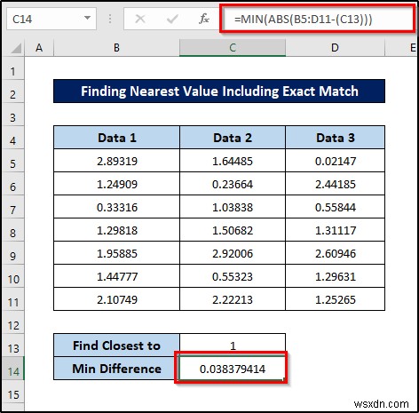
Task: Click the Enter checkmark formula icon
Action: [172, 20]
